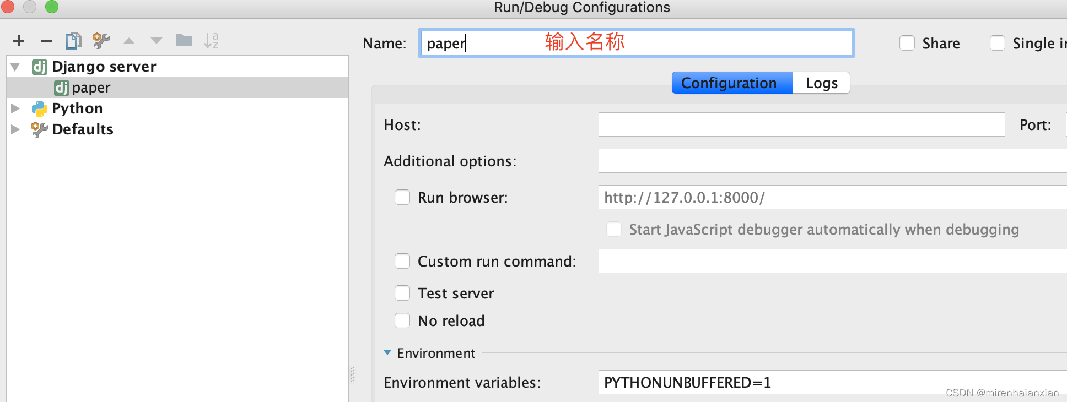Click the Python logo icon in tree
Screen dimensions: 1067x402
[x=40, y=108]
